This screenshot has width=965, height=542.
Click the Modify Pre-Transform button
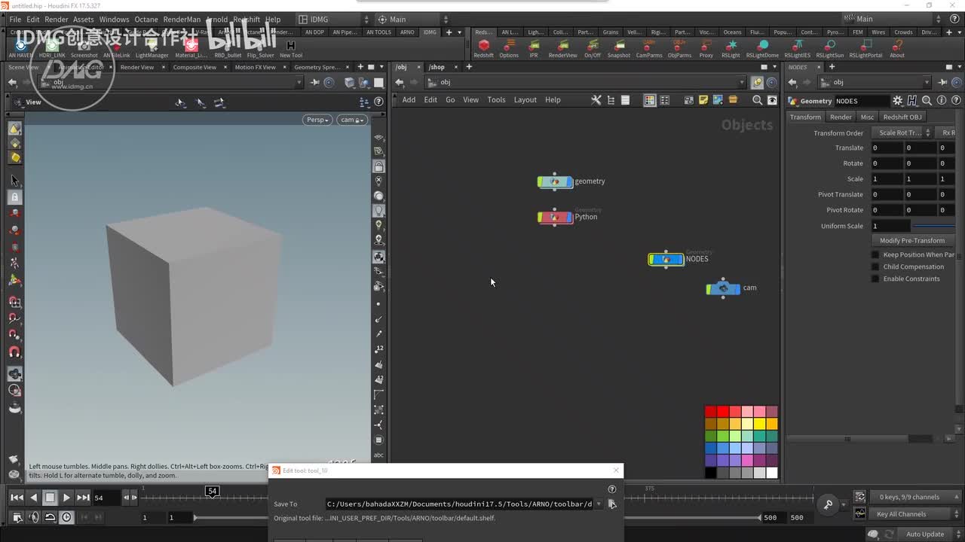tap(912, 241)
